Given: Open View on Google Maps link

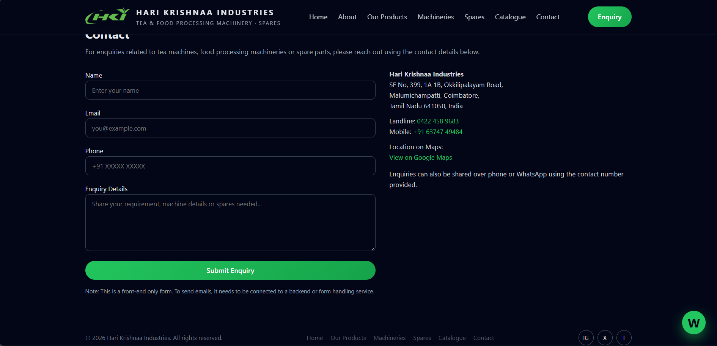Looking at the screenshot, I should coord(420,157).
